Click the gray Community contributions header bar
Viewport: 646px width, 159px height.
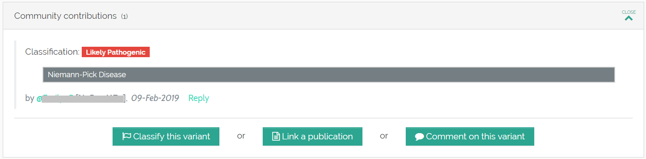click(x=323, y=16)
